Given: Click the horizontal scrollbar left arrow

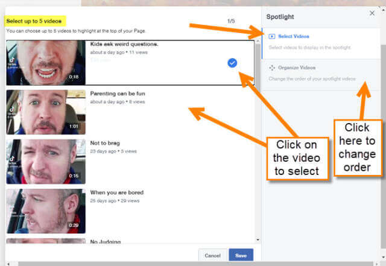Looking at the screenshot, I should point(8,264).
